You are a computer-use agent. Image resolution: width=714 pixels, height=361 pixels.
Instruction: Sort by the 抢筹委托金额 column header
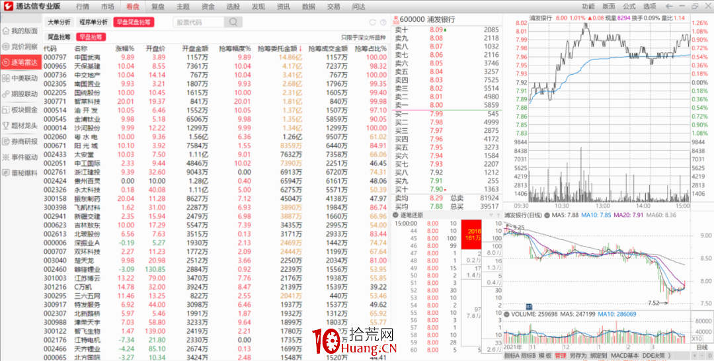tap(280, 48)
